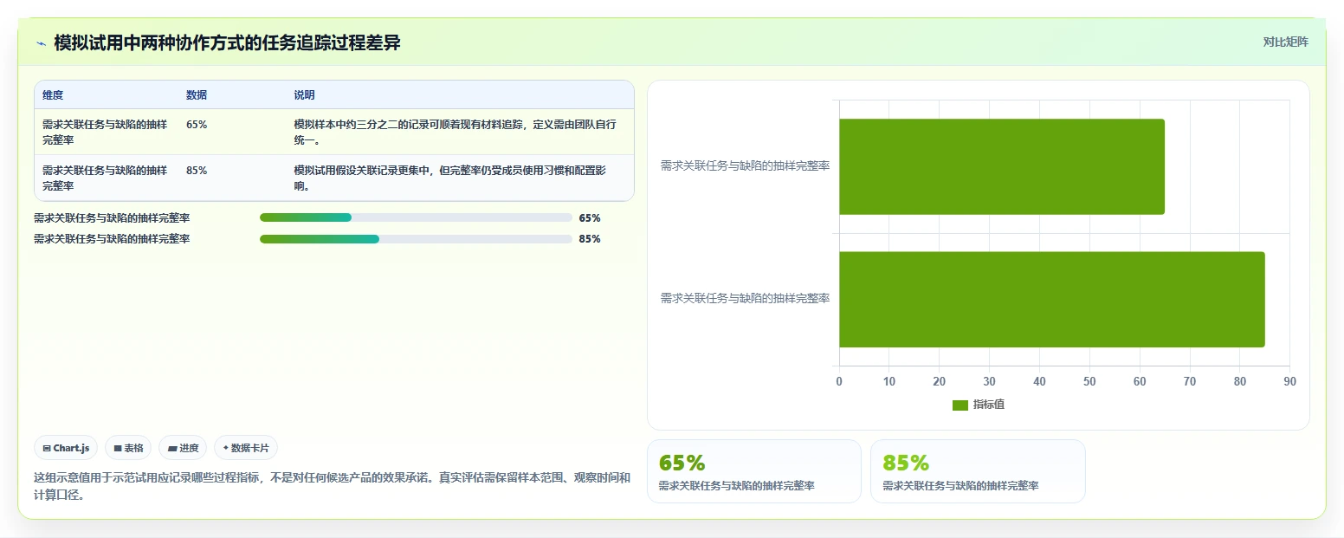Click the 65 value bar in the chart
1344x538 pixels.
point(1001,166)
